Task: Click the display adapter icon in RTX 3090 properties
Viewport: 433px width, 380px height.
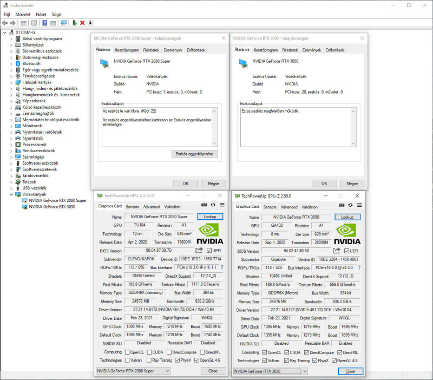Action: [243, 63]
